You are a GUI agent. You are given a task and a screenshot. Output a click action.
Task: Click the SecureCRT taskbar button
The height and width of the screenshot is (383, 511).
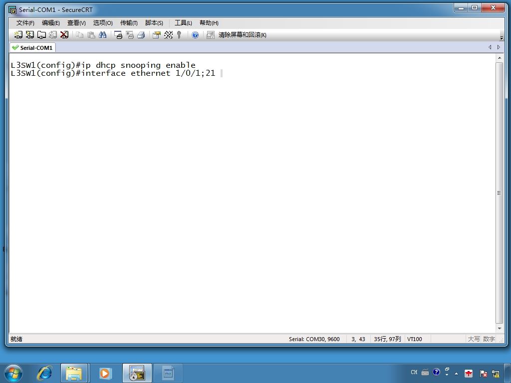coord(137,373)
